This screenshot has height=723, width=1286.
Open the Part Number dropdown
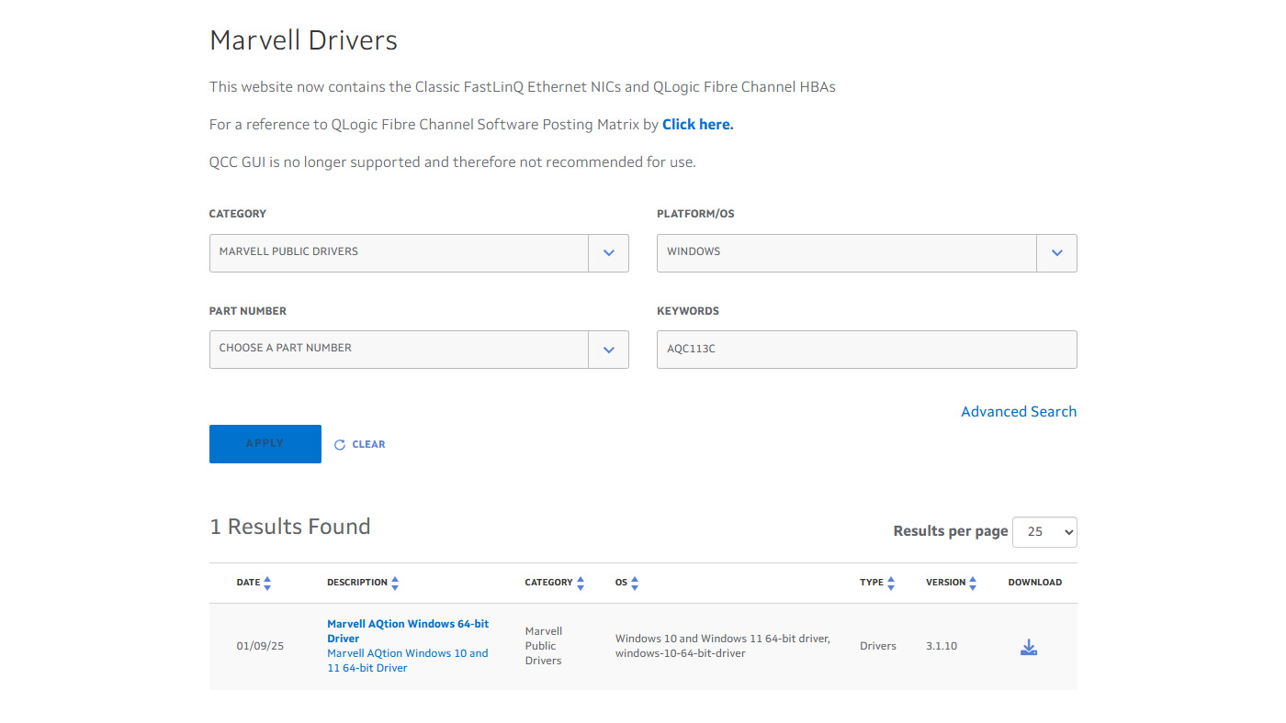pyautogui.click(x=608, y=350)
